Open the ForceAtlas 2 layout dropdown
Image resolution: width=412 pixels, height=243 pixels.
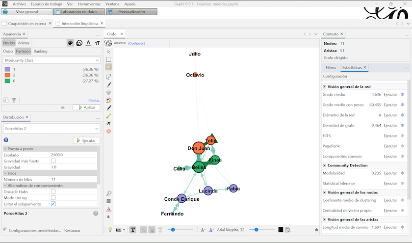pyautogui.click(x=51, y=128)
